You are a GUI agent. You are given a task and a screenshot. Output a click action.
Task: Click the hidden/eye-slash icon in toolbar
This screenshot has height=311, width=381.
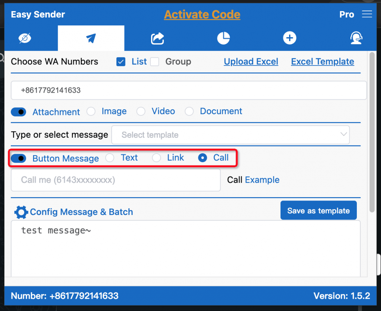(25, 38)
